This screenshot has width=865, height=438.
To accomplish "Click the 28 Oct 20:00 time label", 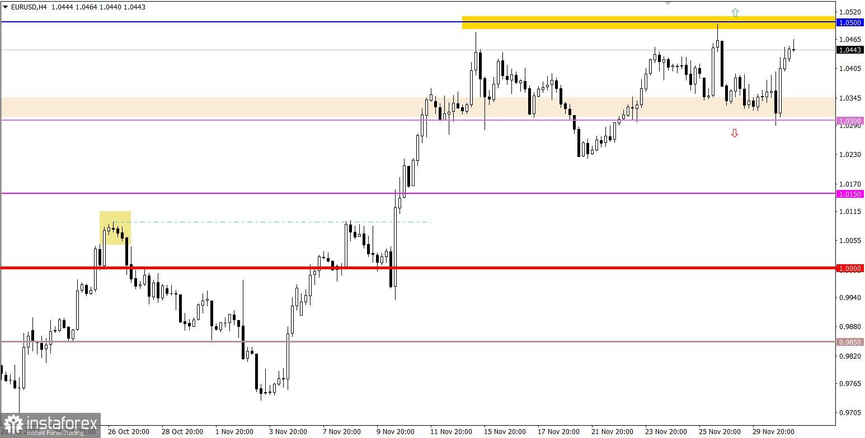I will (x=182, y=432).
